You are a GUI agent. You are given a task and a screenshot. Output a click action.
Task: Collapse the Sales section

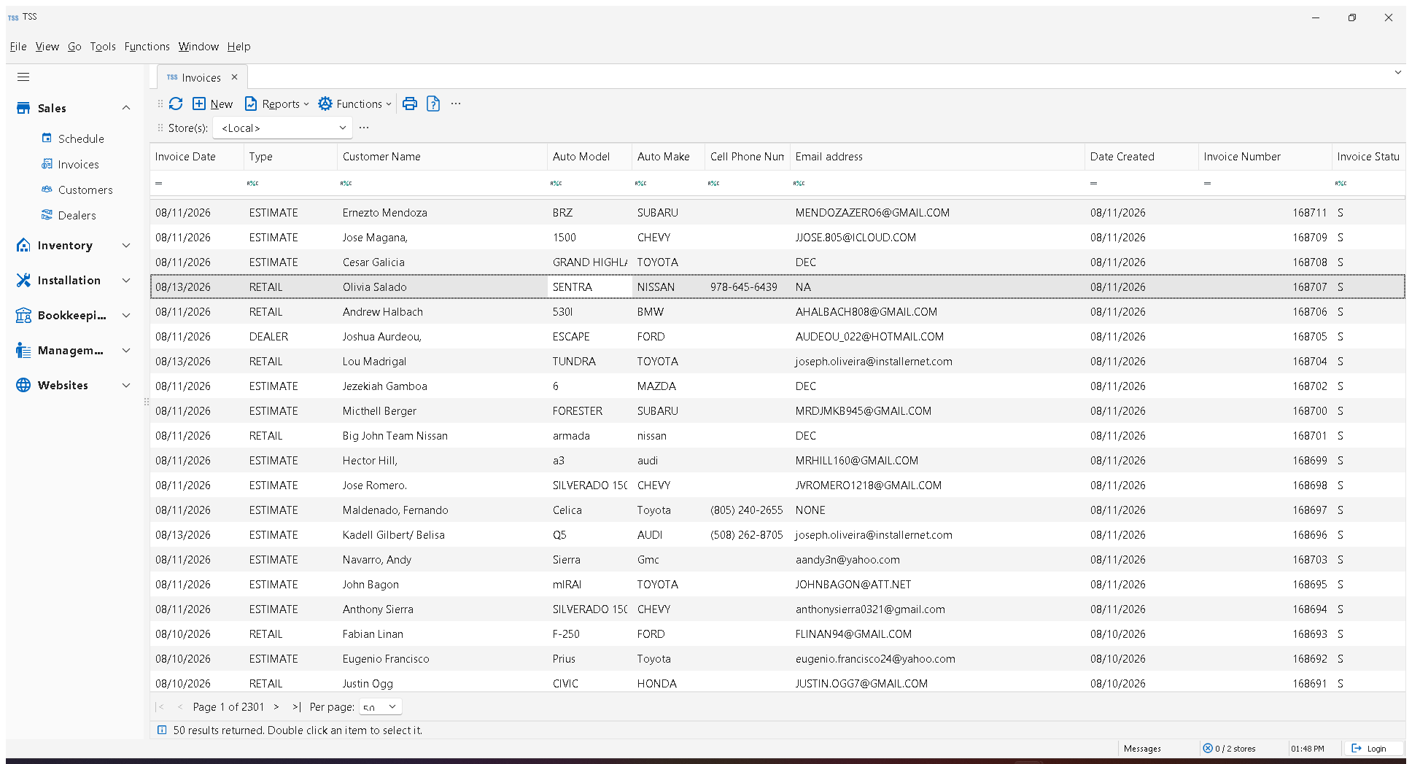click(126, 108)
